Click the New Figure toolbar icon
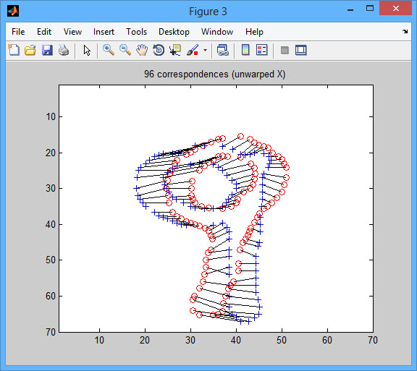417x371 pixels. tap(14, 50)
